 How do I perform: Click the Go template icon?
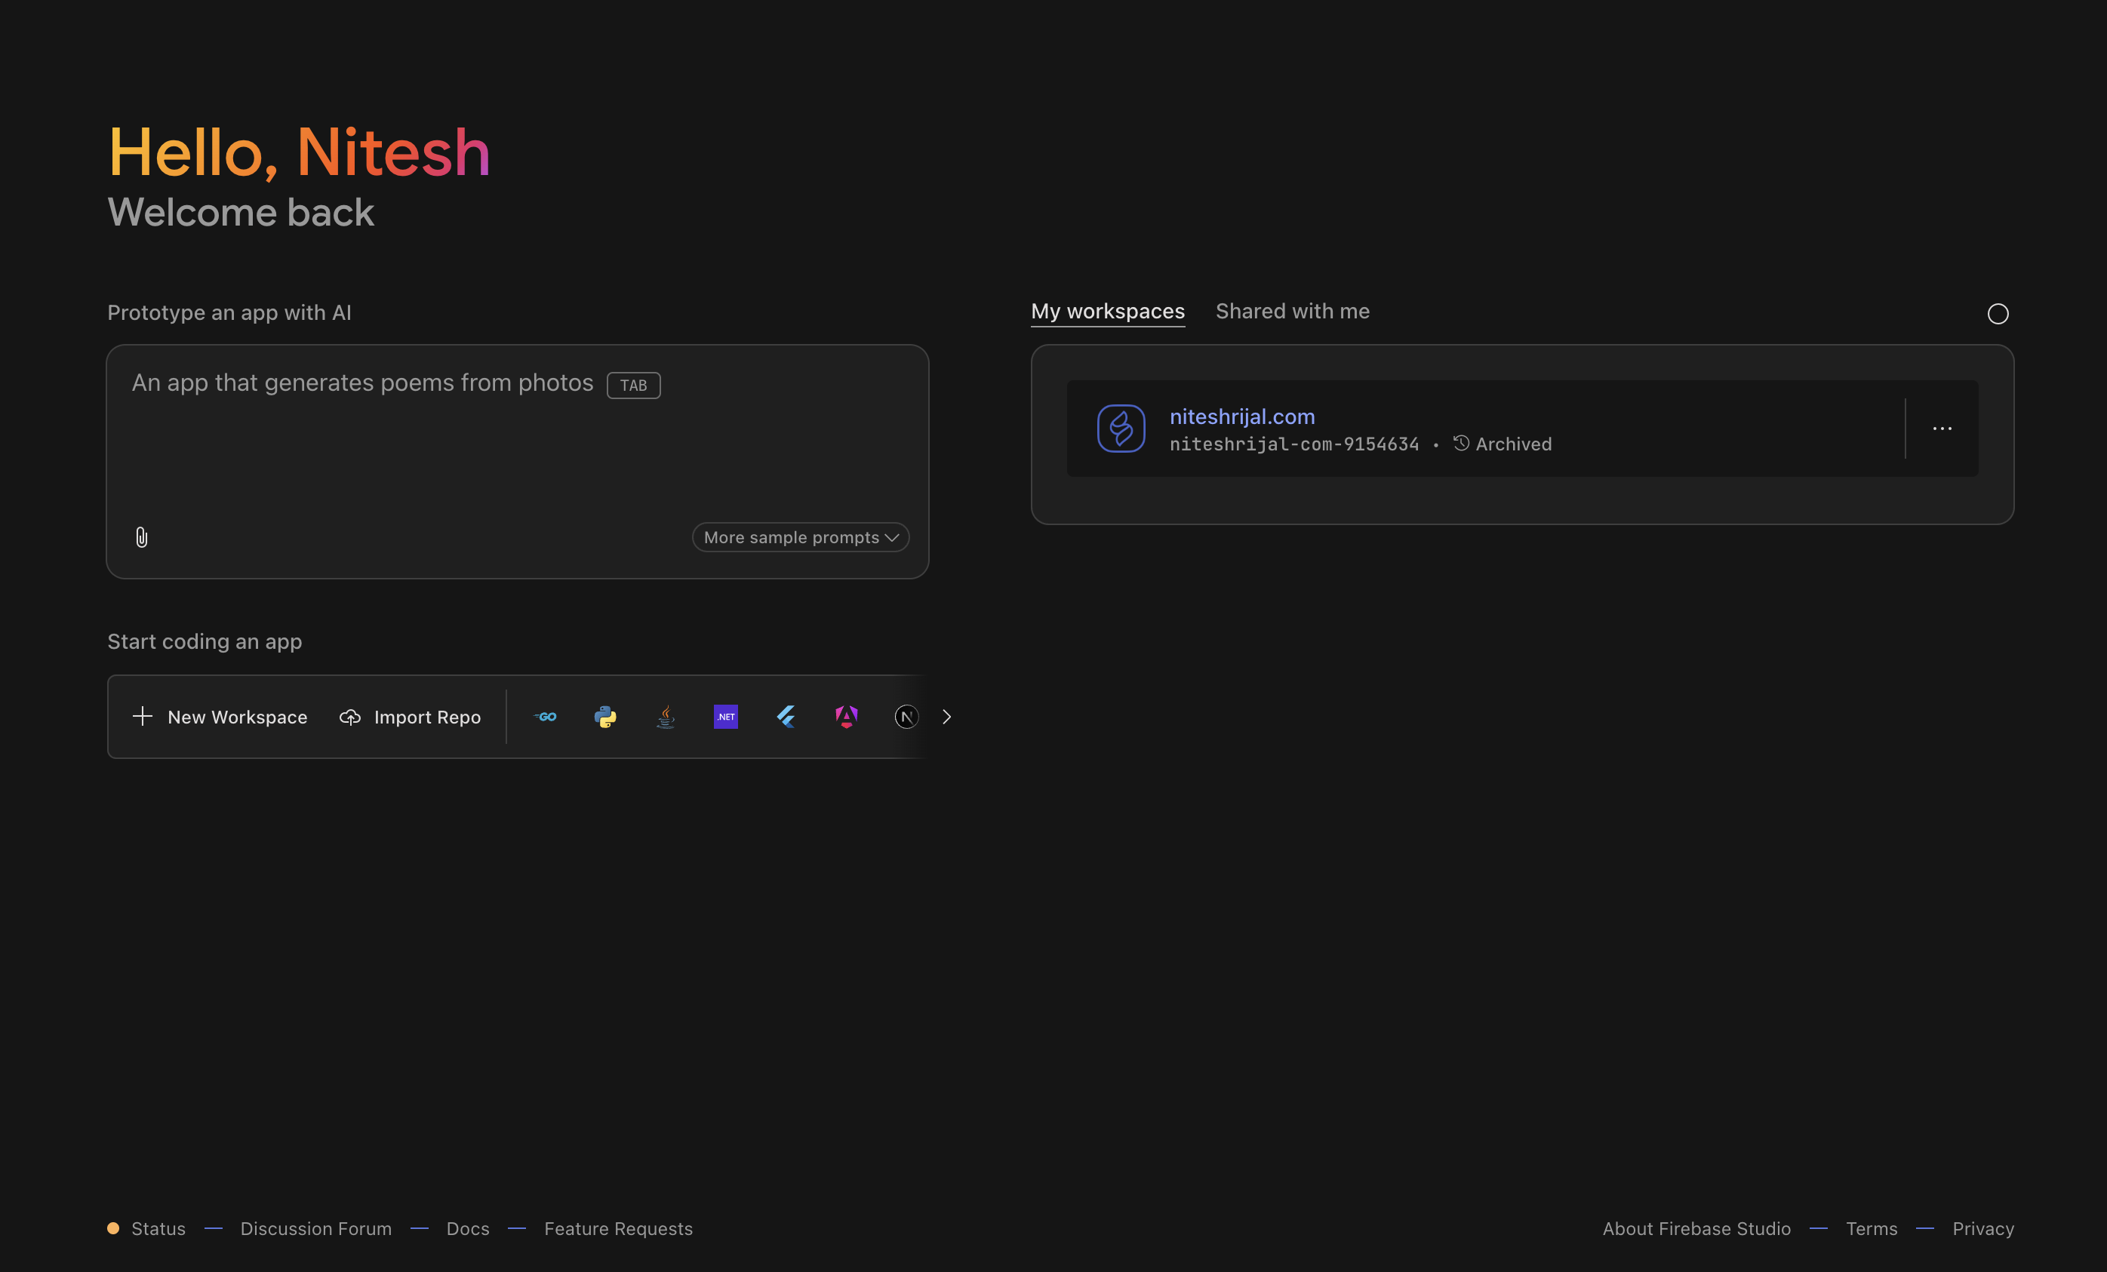coord(546,717)
